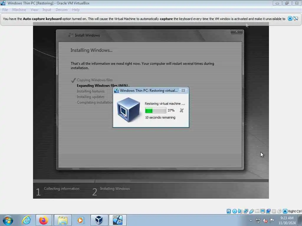Click the 37% percentage text
The height and width of the screenshot is (226, 302).
coord(171,110)
